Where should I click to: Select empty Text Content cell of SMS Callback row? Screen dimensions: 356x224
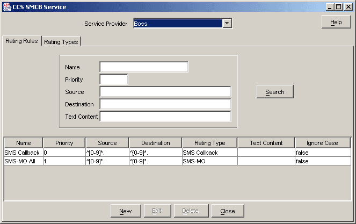[x=266, y=153]
